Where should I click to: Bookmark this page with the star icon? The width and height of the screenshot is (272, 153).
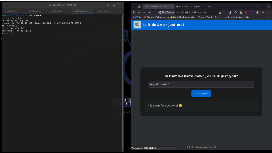click(x=220, y=12)
